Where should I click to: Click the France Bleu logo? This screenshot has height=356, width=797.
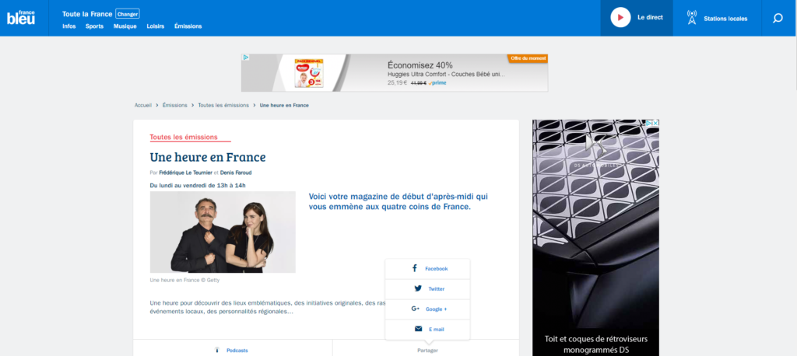pos(21,18)
